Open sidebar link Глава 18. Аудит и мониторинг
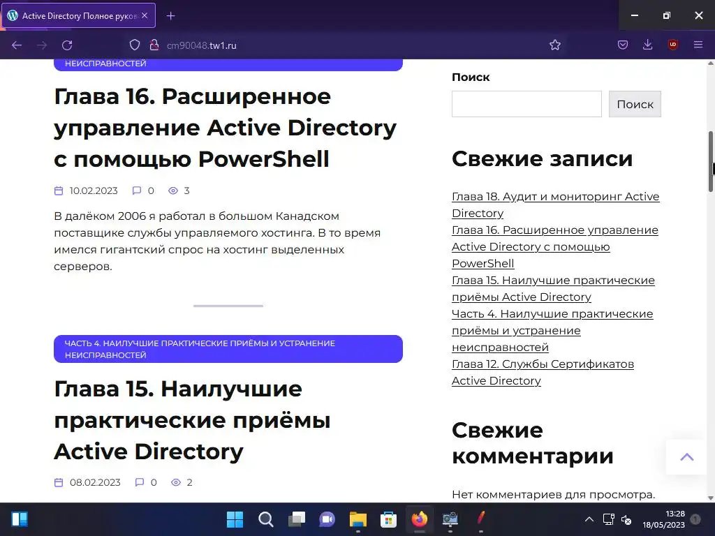715x536 pixels. tap(555, 204)
